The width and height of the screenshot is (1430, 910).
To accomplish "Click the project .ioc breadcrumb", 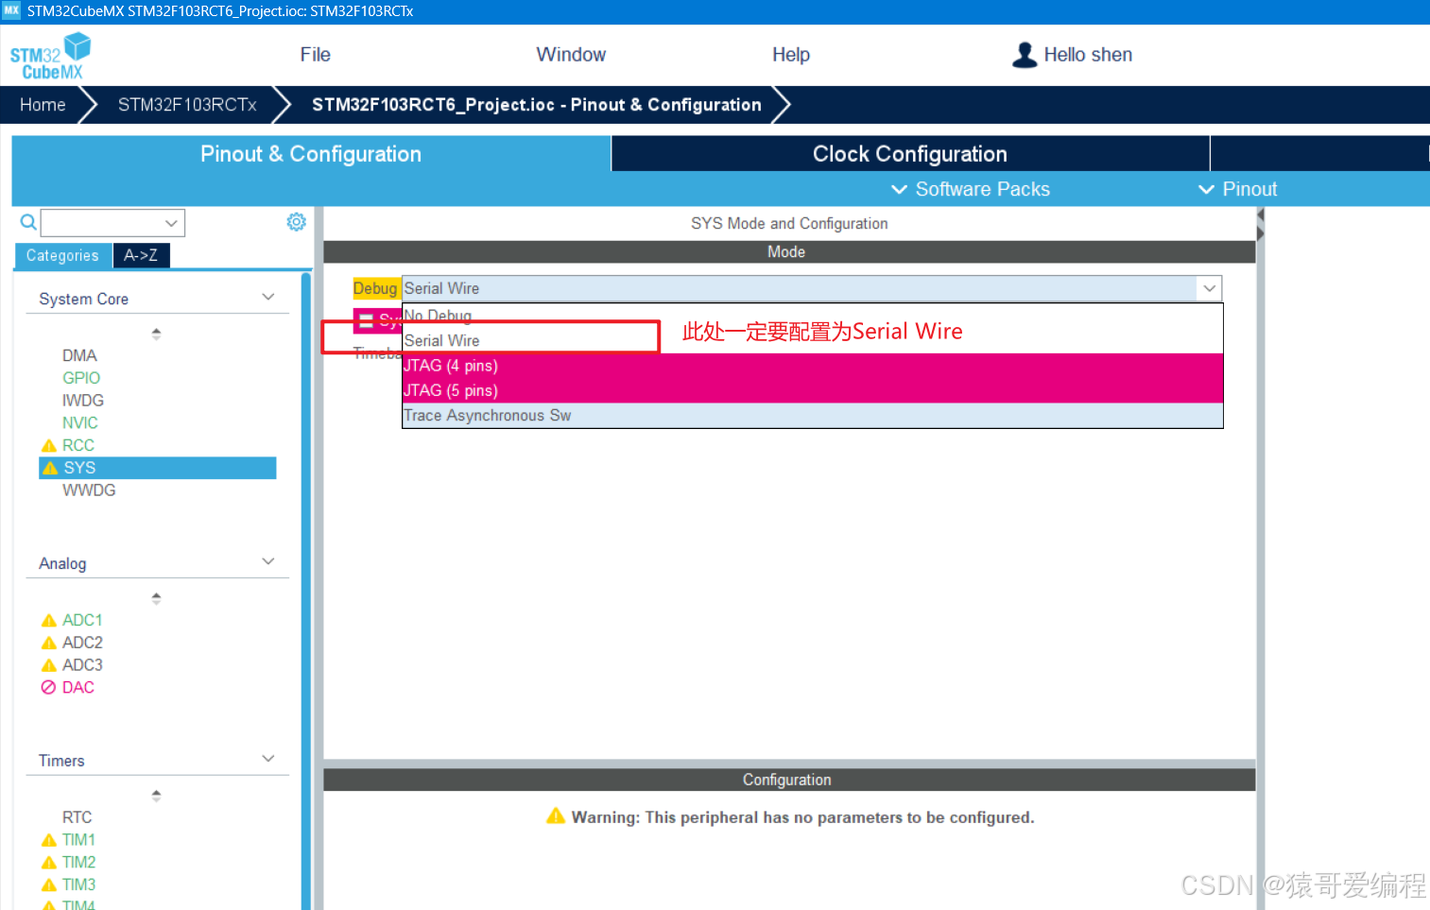I will pyautogui.click(x=537, y=105).
